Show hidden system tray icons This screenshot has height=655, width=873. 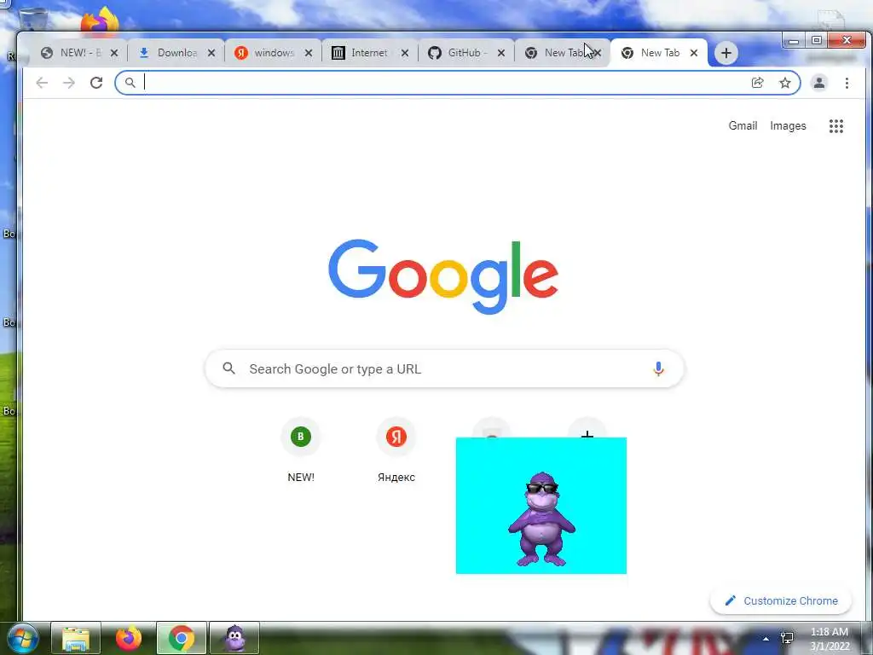click(766, 639)
